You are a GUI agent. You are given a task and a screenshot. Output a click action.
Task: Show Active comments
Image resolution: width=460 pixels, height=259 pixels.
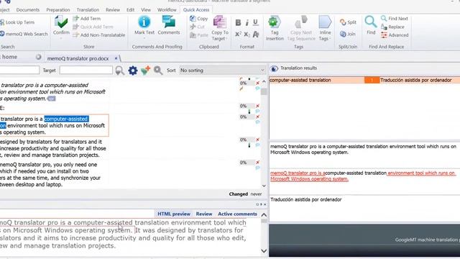(237, 214)
